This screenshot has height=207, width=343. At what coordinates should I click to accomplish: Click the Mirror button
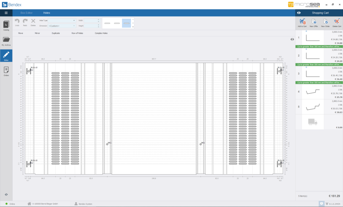coord(37,33)
